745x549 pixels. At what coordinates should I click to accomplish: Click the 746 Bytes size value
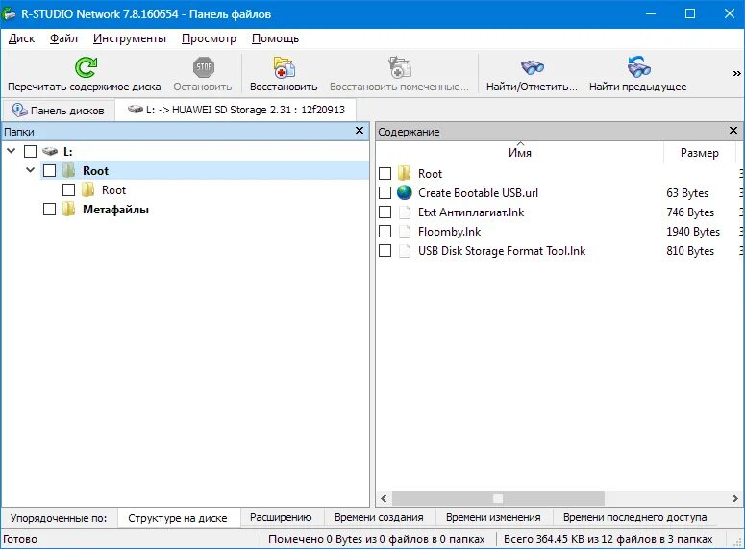click(x=690, y=212)
